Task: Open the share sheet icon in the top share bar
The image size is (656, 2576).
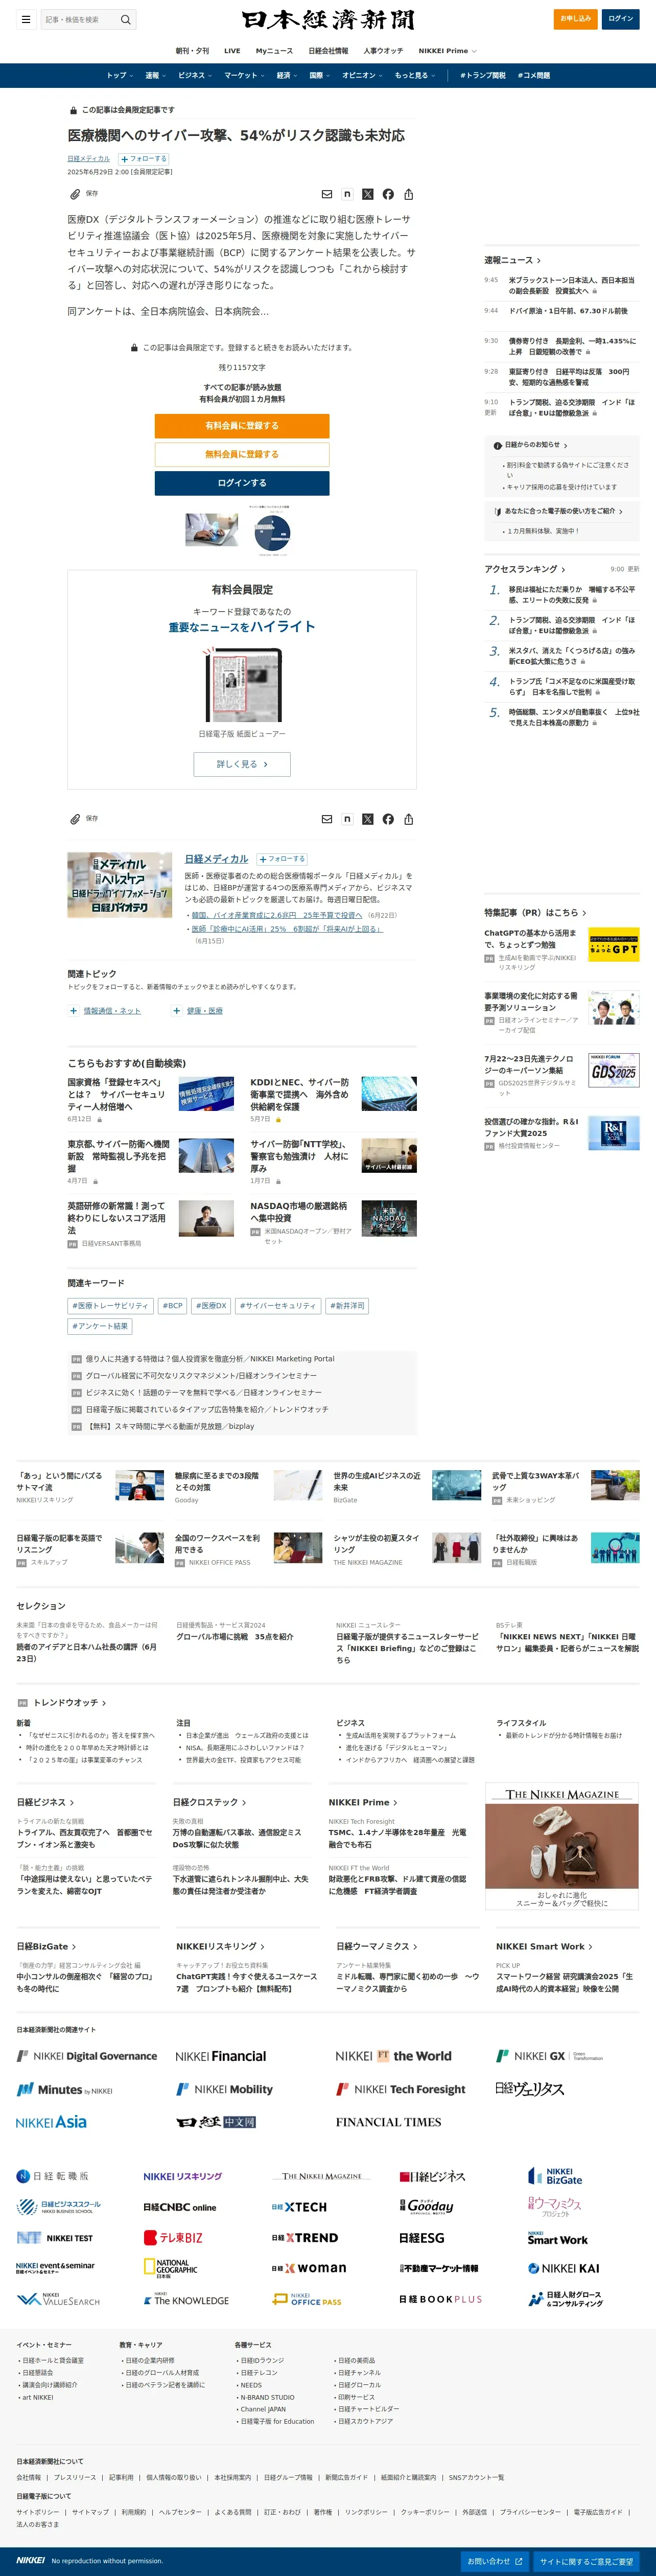Action: tap(408, 194)
